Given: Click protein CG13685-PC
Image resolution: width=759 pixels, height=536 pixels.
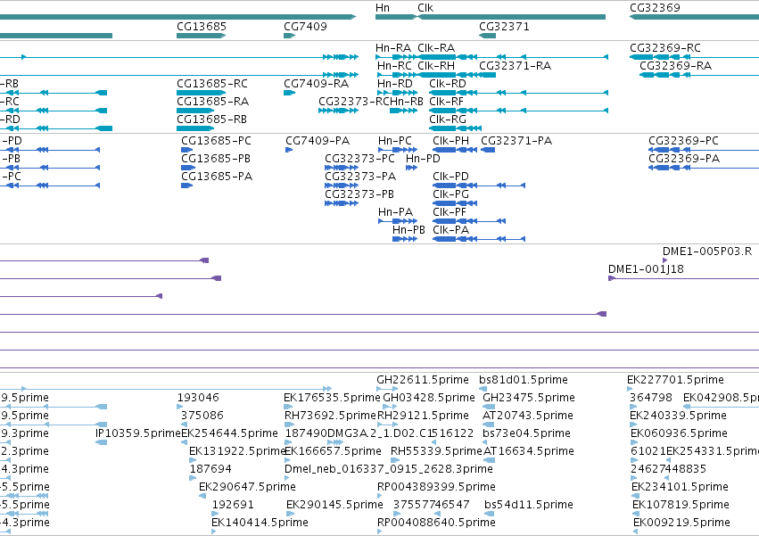Looking at the screenshot, I should tap(216, 141).
